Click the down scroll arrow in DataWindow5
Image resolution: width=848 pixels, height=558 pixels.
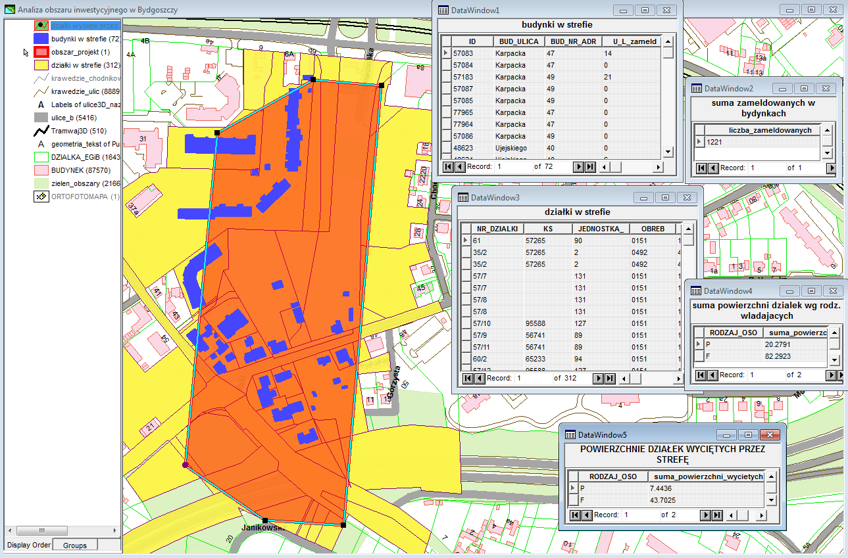pos(772,500)
